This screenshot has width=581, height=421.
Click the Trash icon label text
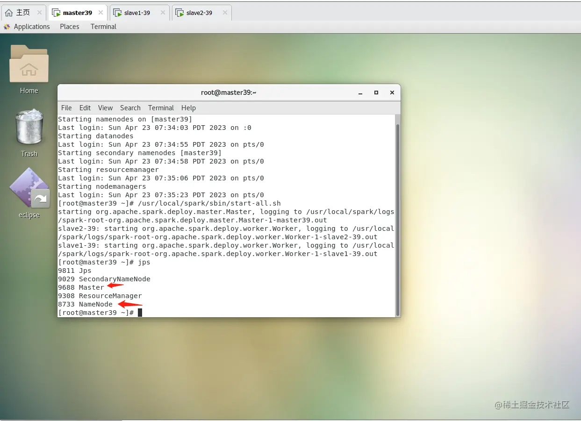29,154
